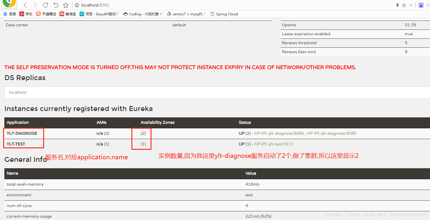Click the YLT-TEST application name
This screenshot has height=220, width=430.
16,144
